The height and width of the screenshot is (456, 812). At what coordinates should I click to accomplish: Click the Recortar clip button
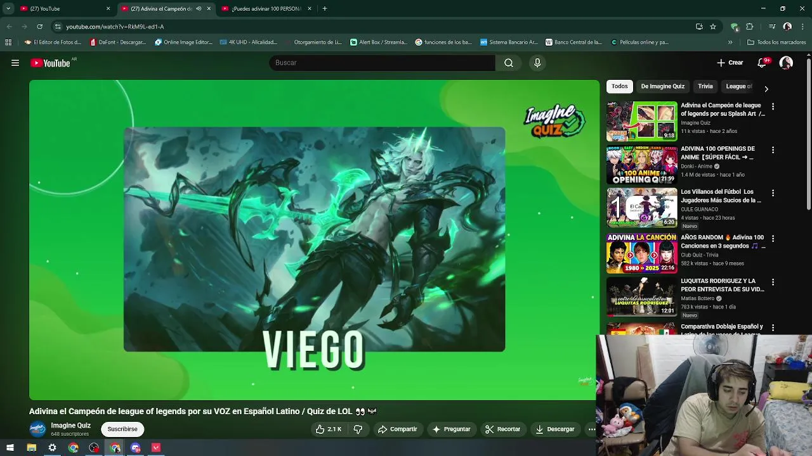pos(503,429)
